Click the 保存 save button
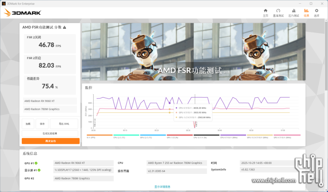328x192 pixels. (42, 124)
